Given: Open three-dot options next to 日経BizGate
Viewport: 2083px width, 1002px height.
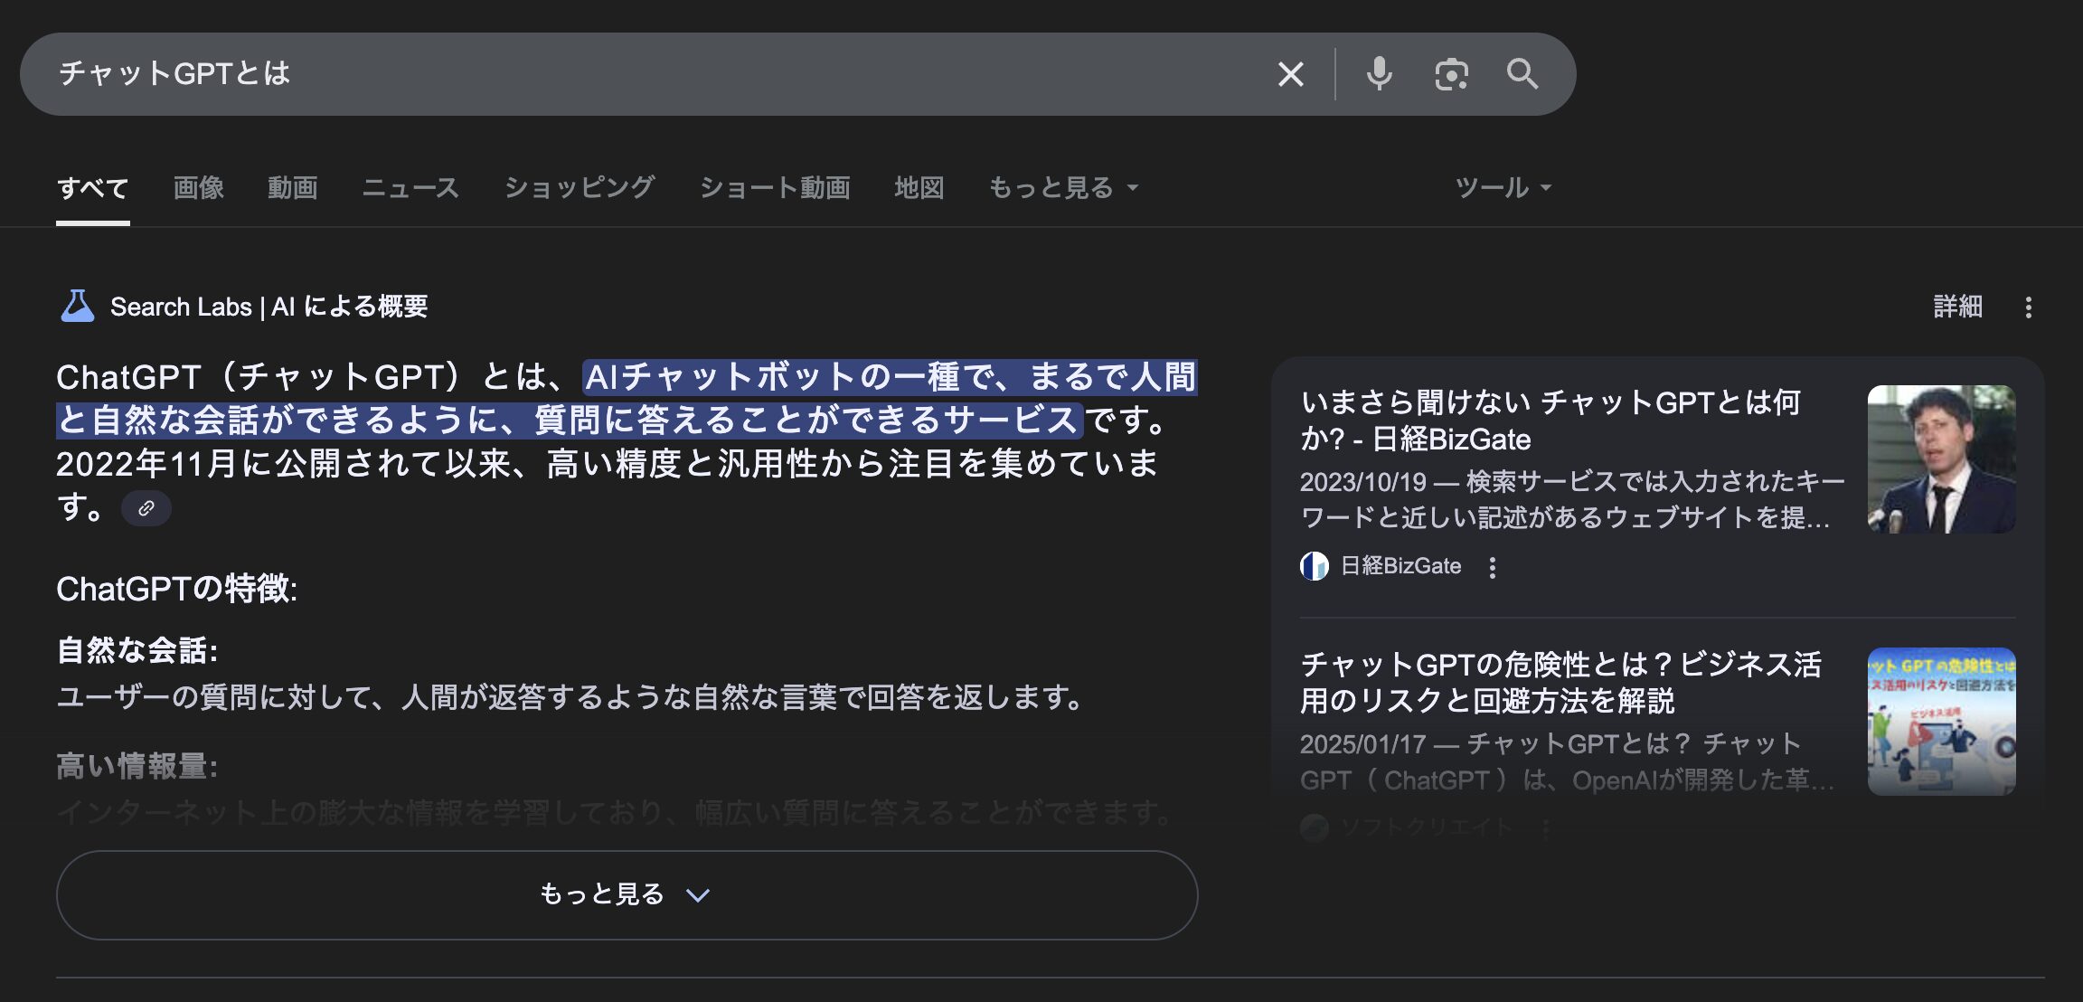Looking at the screenshot, I should [x=1493, y=567].
